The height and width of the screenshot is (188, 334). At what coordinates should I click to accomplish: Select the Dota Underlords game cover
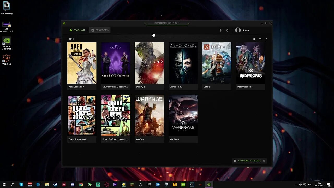point(250,63)
